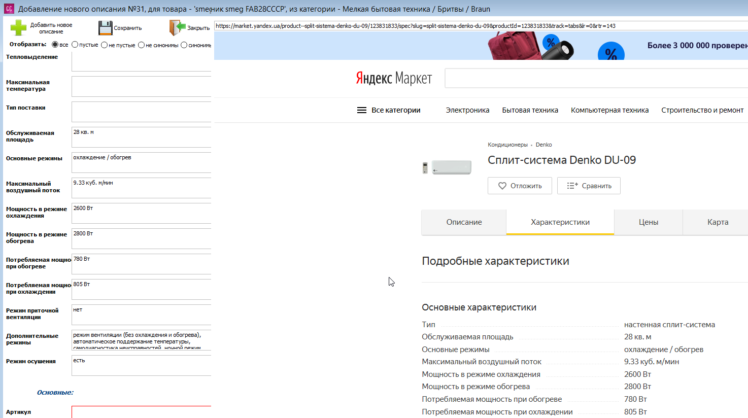This screenshot has width=748, height=418.
Task: Click the Режим приточной вентиляции field
Action: point(142,315)
